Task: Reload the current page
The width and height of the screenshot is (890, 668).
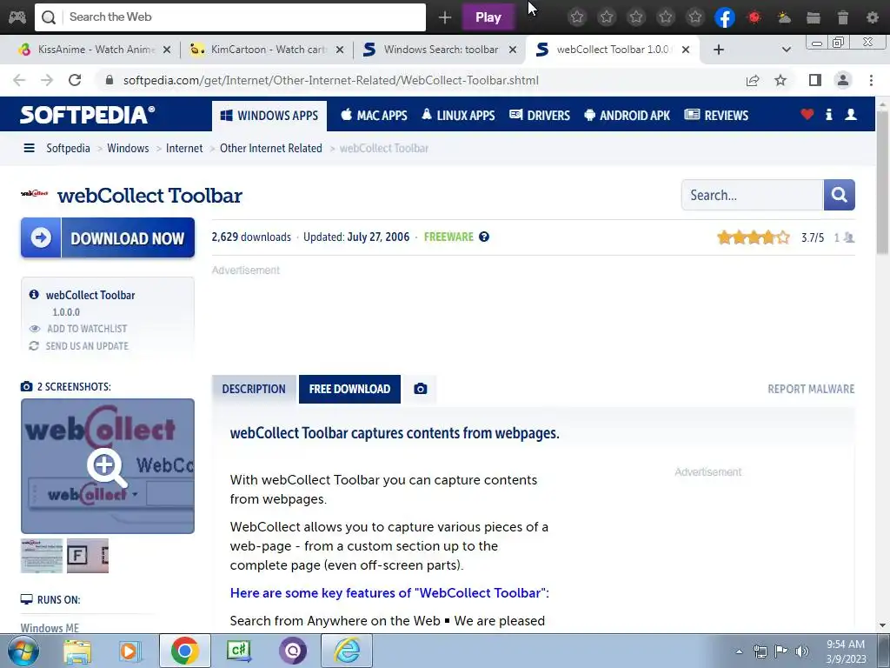Action: click(75, 80)
